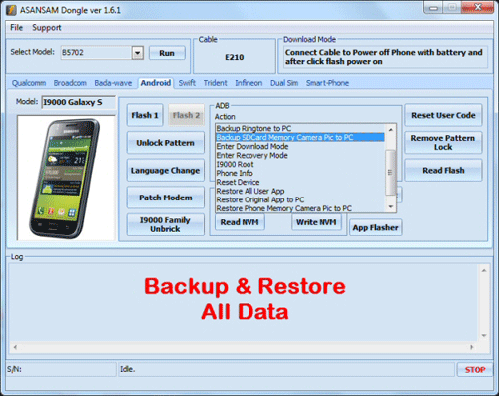Click the Flash 1 button

click(x=145, y=115)
